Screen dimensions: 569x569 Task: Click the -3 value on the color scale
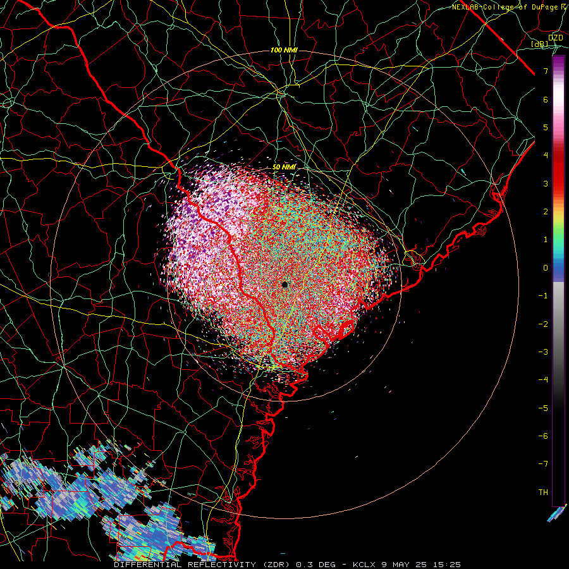(543, 352)
